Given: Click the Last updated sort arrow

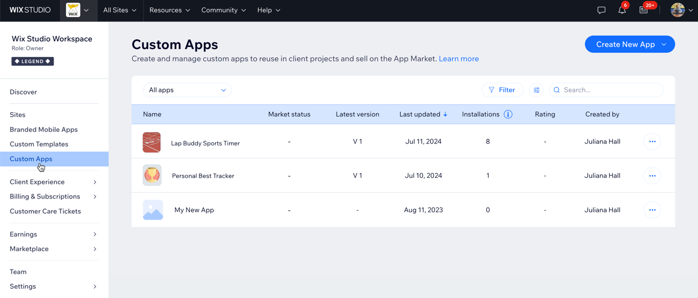Looking at the screenshot, I should pos(445,114).
